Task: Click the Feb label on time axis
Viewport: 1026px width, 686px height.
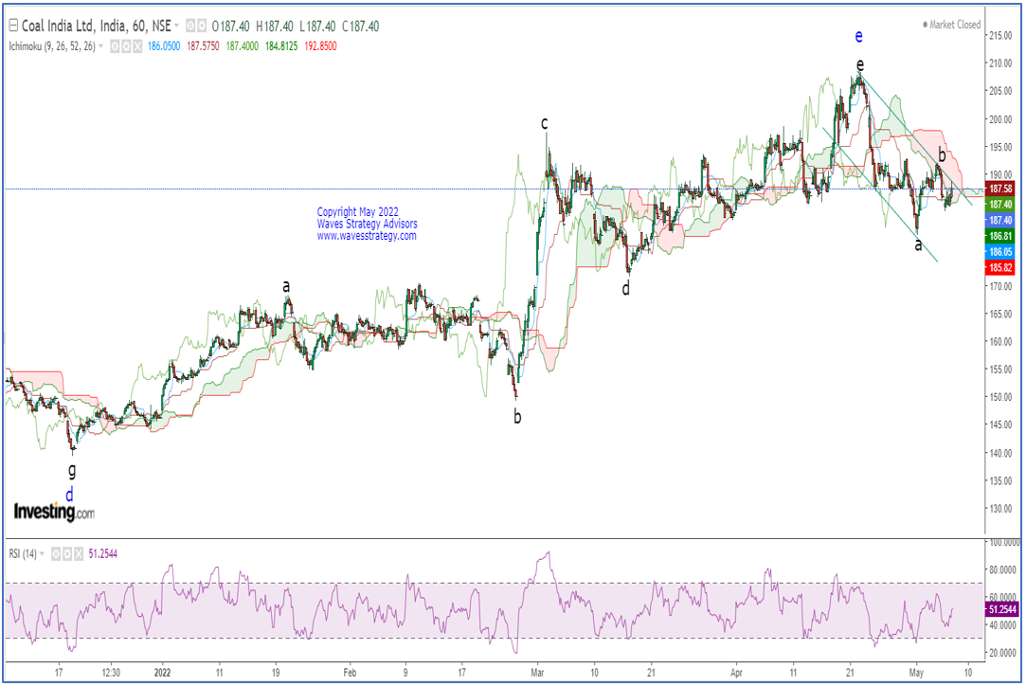Action: [351, 672]
